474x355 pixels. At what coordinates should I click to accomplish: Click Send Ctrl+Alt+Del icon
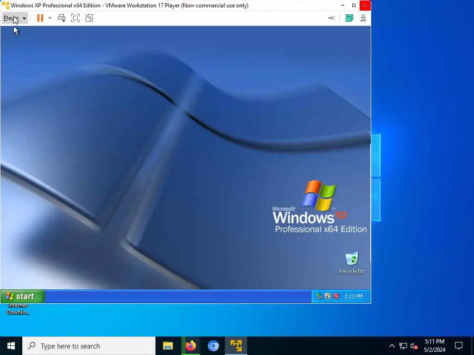pos(62,18)
